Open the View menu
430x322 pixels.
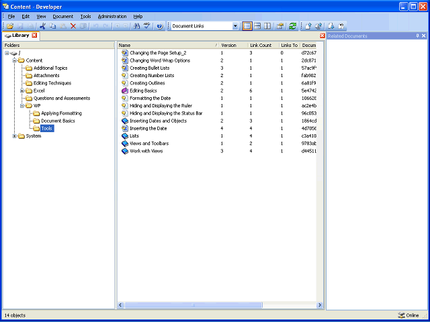click(x=41, y=16)
